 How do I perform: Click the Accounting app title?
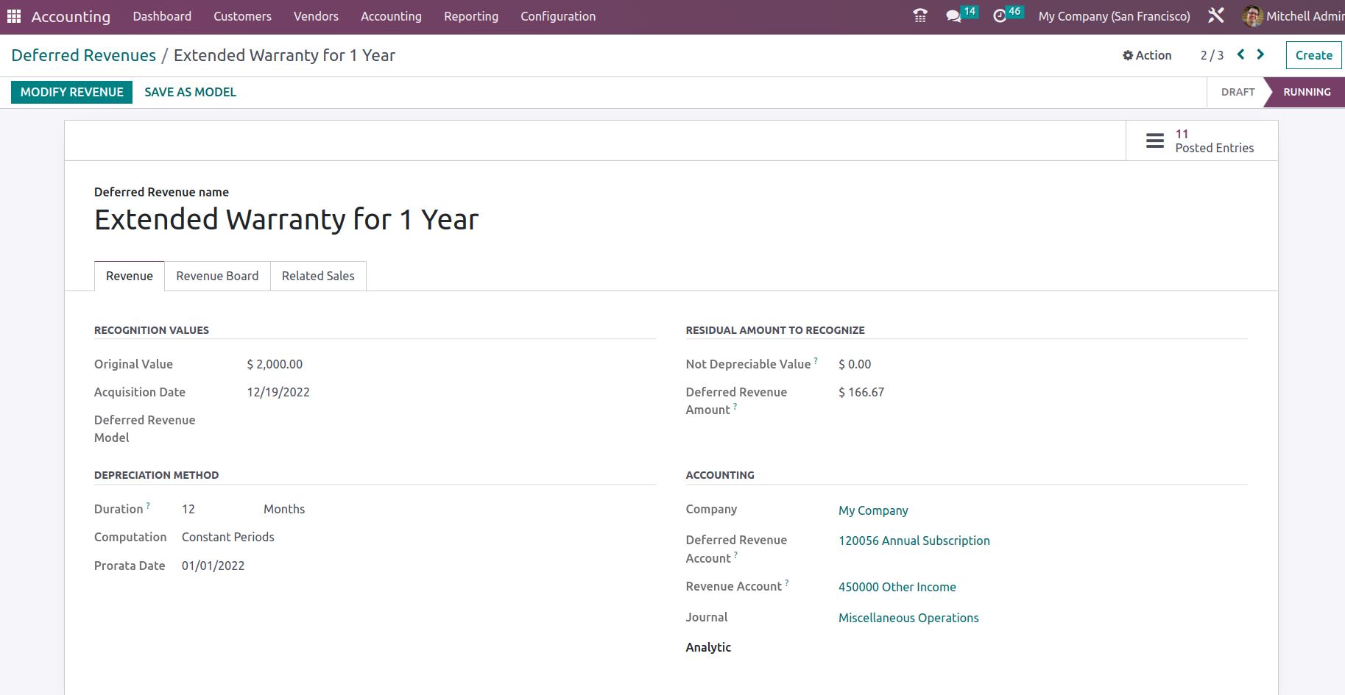pyautogui.click(x=71, y=16)
